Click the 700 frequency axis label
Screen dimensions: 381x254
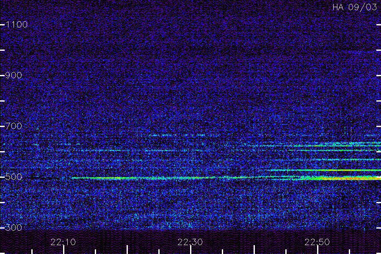tap(14, 126)
